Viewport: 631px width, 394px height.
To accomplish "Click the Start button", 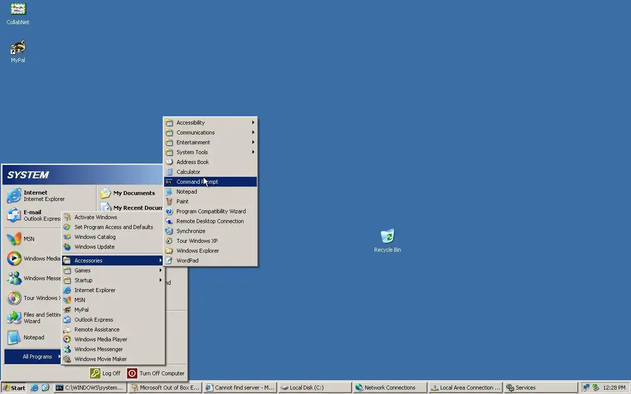I will pos(14,388).
